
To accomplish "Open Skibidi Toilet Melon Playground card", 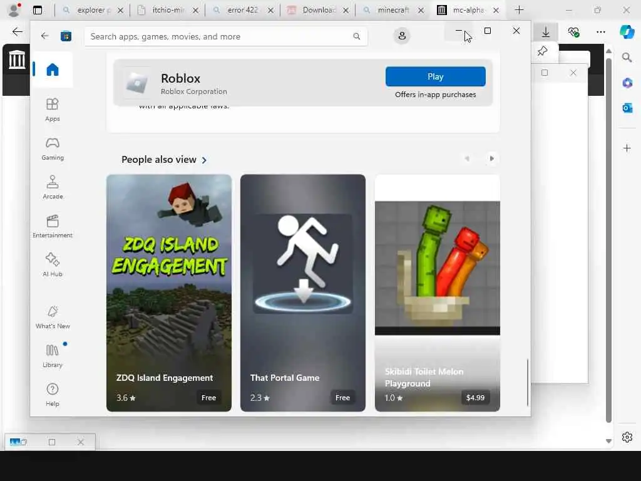I will click(x=438, y=293).
